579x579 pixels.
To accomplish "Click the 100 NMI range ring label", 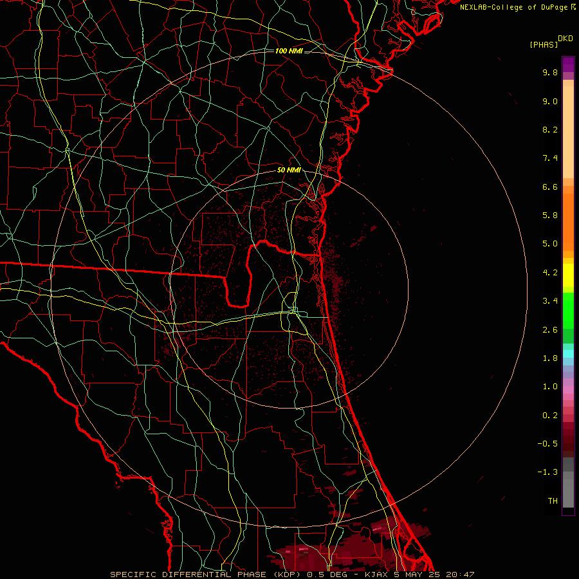I will tap(289, 51).
